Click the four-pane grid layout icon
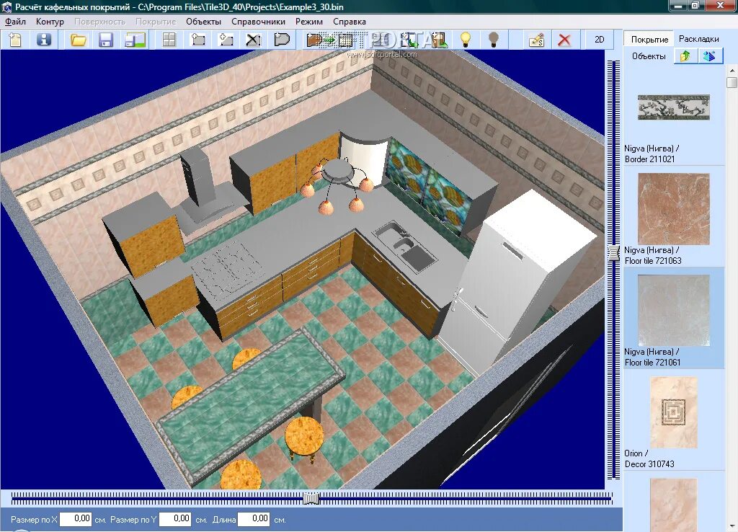The width and height of the screenshot is (738, 532). (x=169, y=40)
